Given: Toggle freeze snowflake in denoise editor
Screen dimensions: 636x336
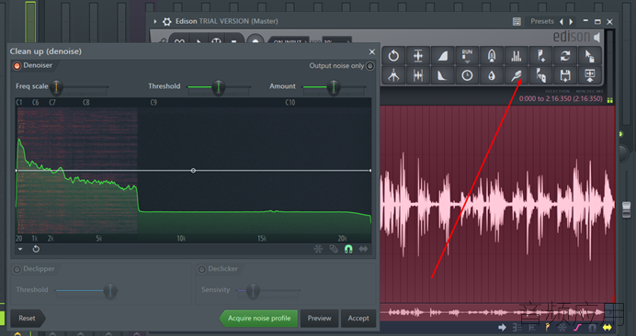Looking at the screenshot, I should point(318,250).
